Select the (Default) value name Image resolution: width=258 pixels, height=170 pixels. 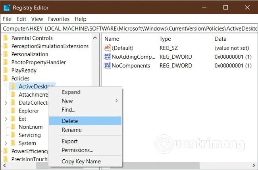[122, 48]
